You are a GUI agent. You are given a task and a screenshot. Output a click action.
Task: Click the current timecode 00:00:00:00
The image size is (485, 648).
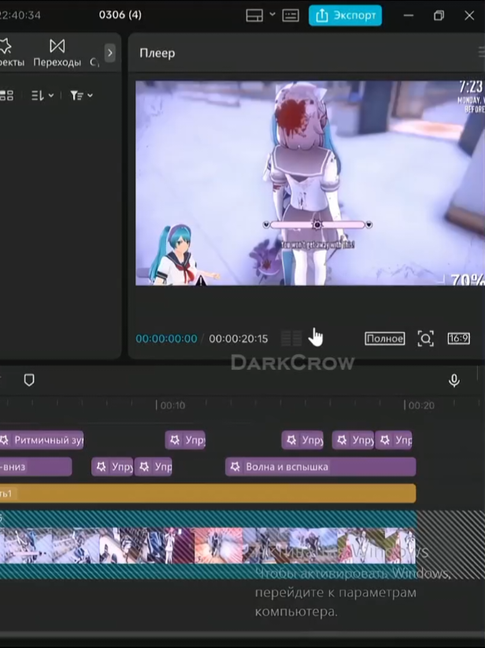pos(166,339)
